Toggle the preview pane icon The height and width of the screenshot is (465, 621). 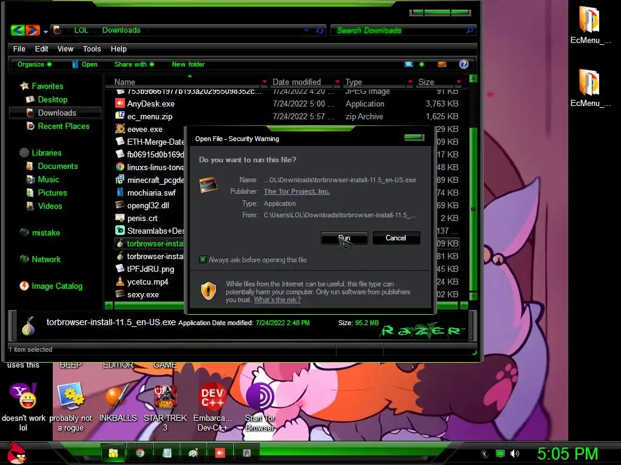tap(442, 64)
